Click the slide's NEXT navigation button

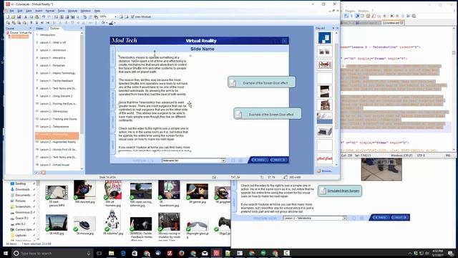click(278, 160)
